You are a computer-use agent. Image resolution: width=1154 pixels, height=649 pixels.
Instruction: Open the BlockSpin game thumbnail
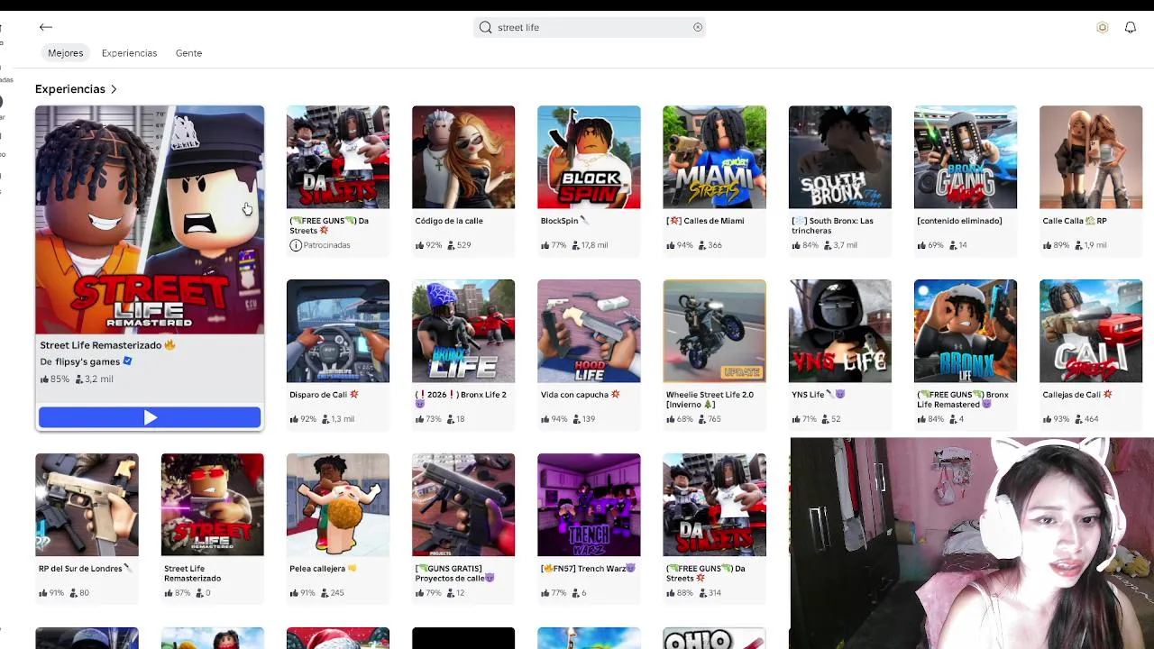click(589, 157)
